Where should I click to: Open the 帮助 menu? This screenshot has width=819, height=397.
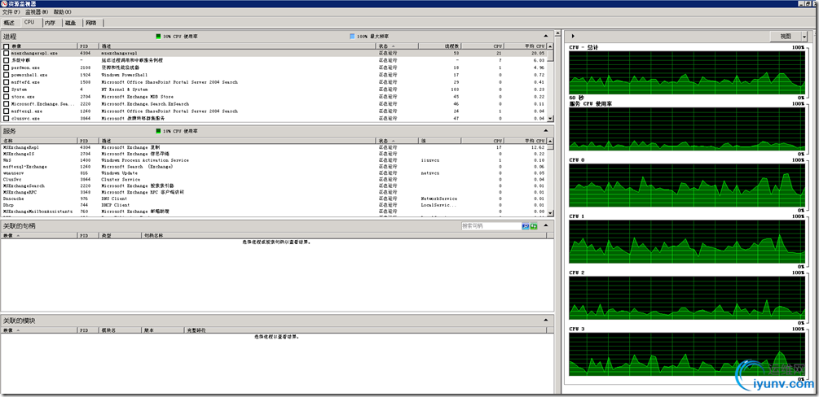[x=63, y=11]
